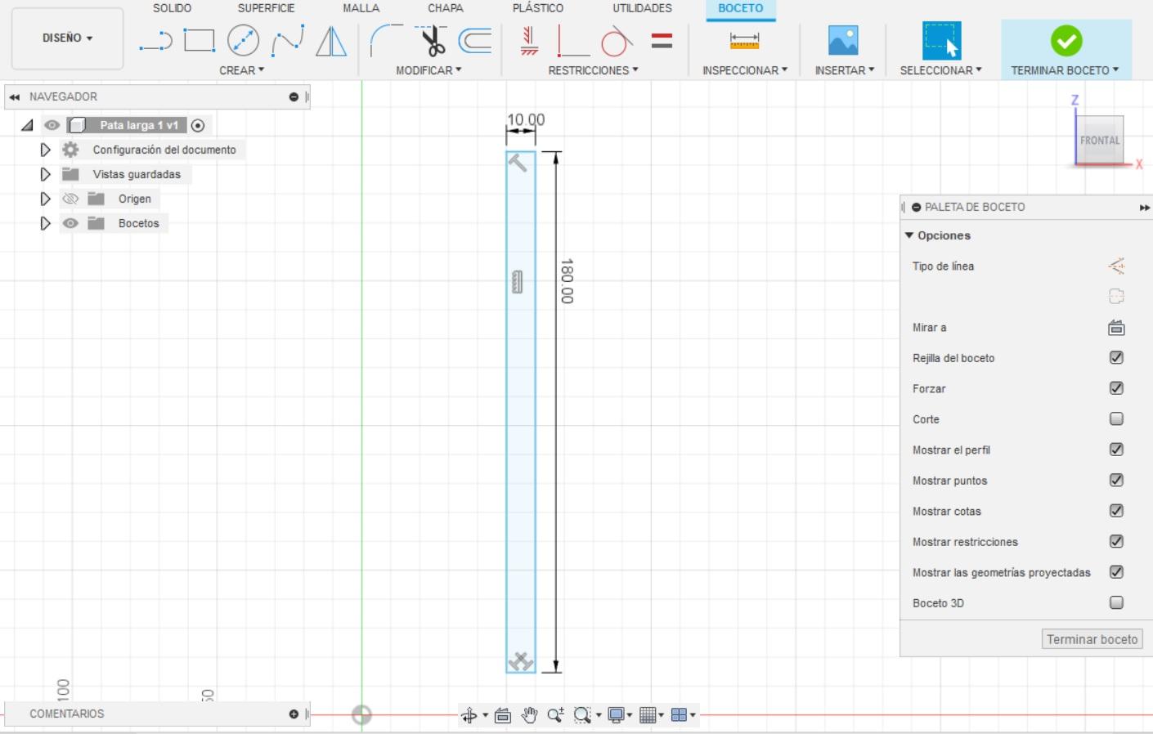This screenshot has width=1153, height=734.
Task: Switch to the MALLA tab
Action: click(x=361, y=8)
